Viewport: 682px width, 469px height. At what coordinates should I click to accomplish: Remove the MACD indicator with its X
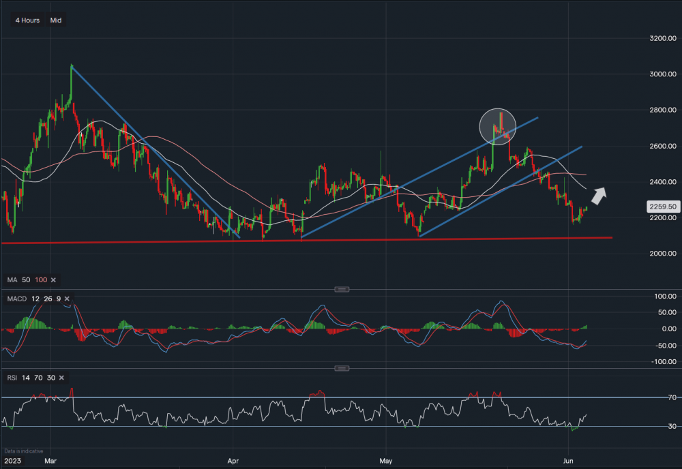pyautogui.click(x=67, y=299)
